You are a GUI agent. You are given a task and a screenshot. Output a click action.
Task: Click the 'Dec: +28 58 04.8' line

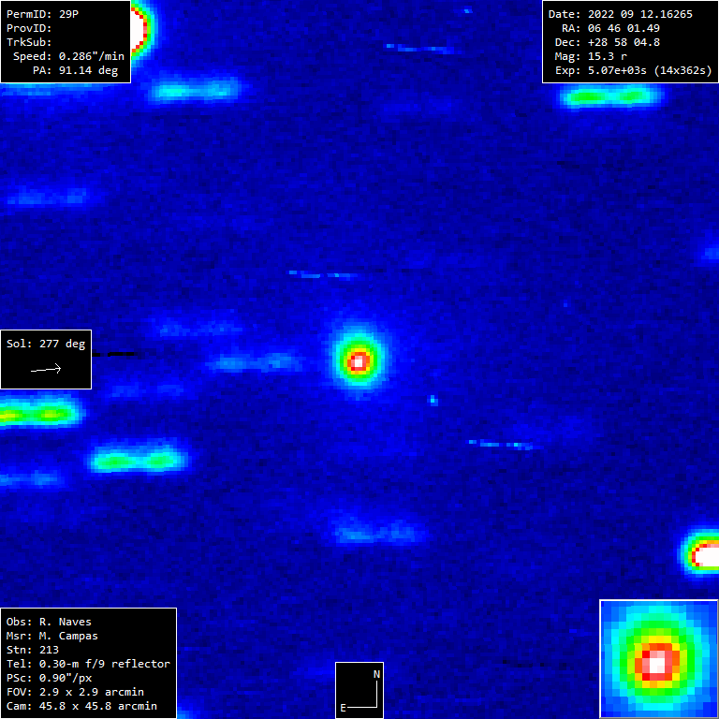pyautogui.click(x=608, y=42)
